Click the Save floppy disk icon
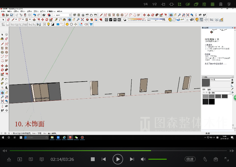 (x=12, y=15)
